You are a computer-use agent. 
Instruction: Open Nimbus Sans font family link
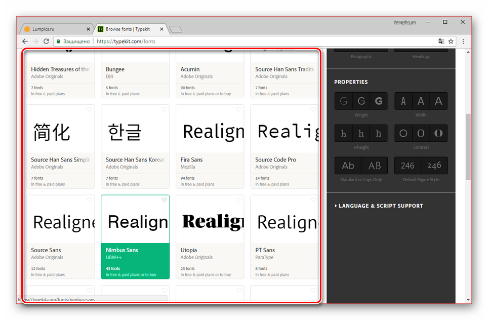point(121,250)
